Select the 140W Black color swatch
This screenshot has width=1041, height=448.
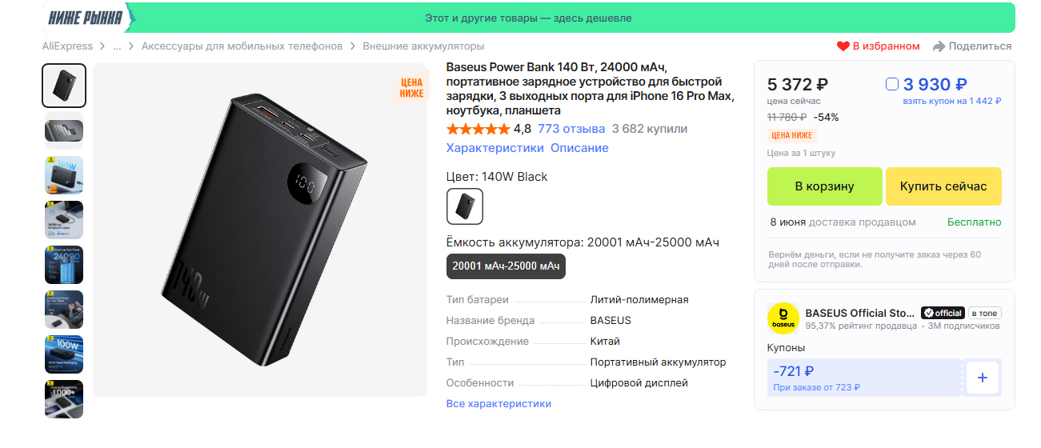(465, 206)
